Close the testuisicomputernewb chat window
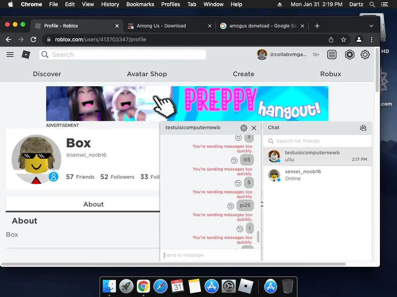The height and width of the screenshot is (297, 397). click(x=254, y=128)
